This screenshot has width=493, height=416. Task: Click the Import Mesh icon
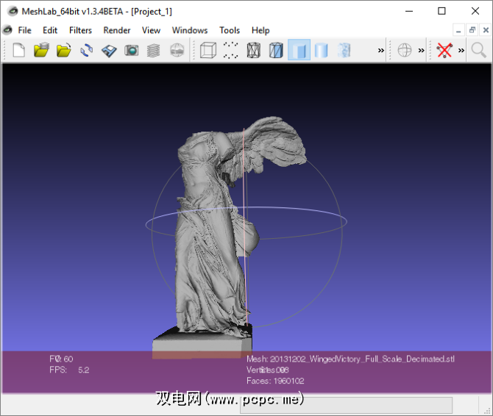click(64, 51)
